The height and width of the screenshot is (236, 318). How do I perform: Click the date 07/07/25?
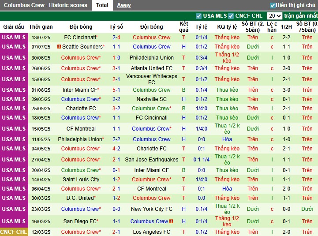click(41, 47)
